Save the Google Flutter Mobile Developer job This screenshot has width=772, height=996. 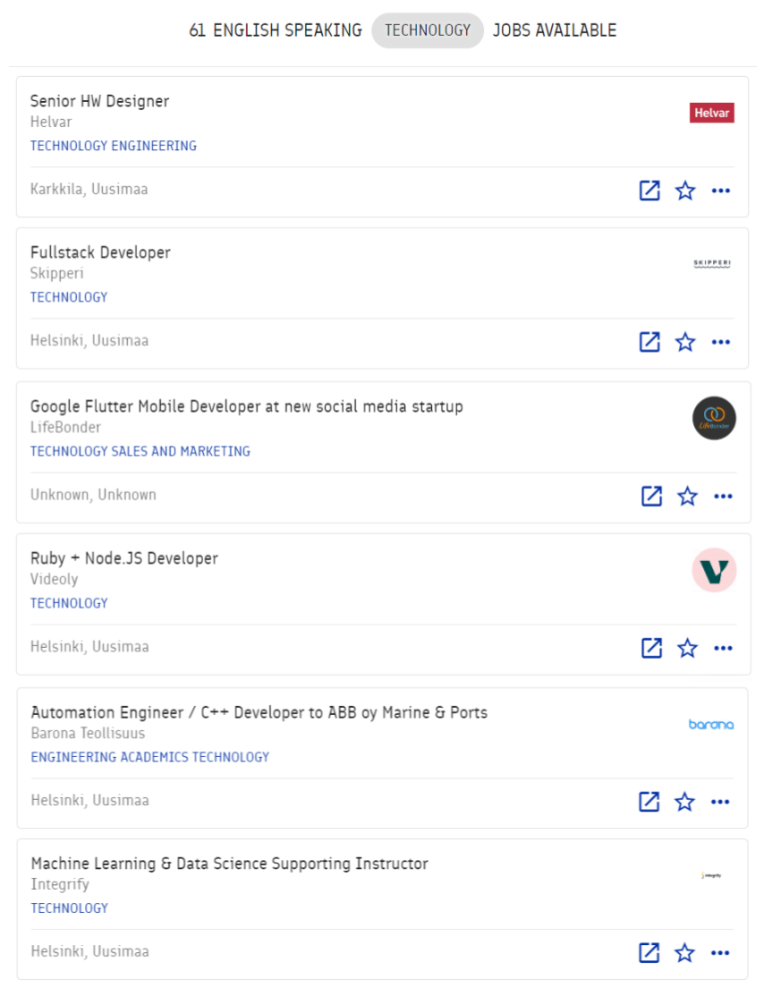(688, 496)
